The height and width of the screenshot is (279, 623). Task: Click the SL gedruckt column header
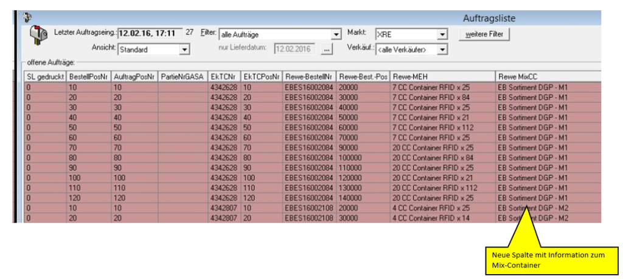pos(44,77)
